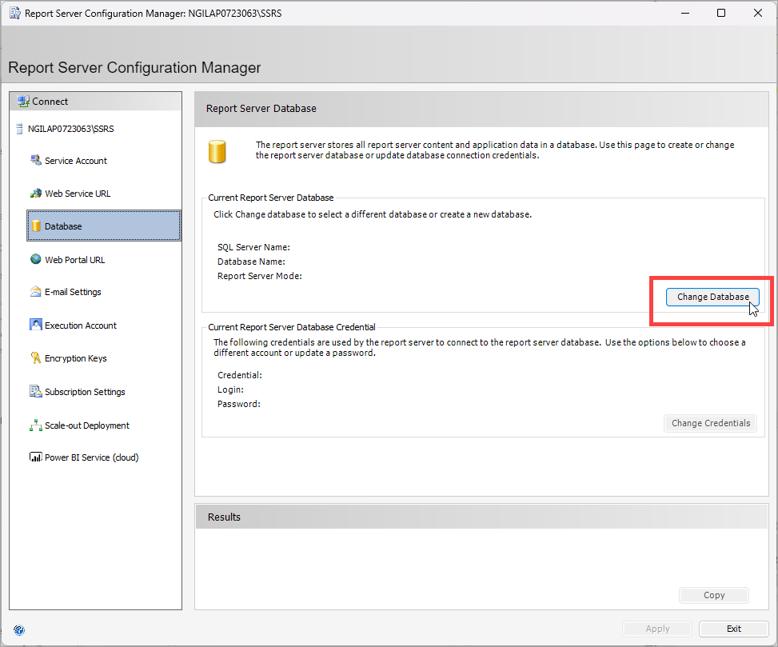This screenshot has height=647, width=778.
Task: Minimize the Configuration Manager window
Action: point(685,13)
